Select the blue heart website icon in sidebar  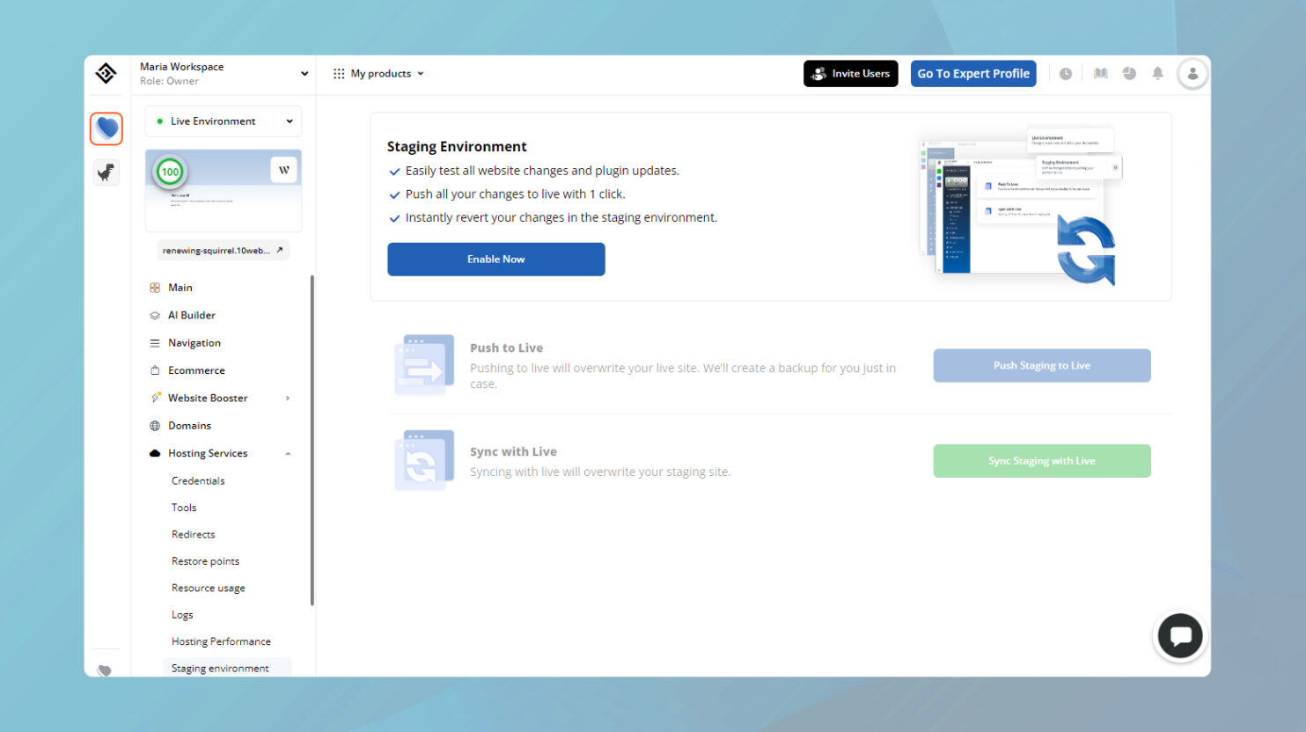tap(106, 128)
